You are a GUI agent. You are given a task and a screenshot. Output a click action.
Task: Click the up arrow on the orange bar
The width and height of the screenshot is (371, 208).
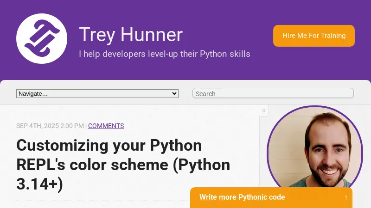tap(346, 197)
